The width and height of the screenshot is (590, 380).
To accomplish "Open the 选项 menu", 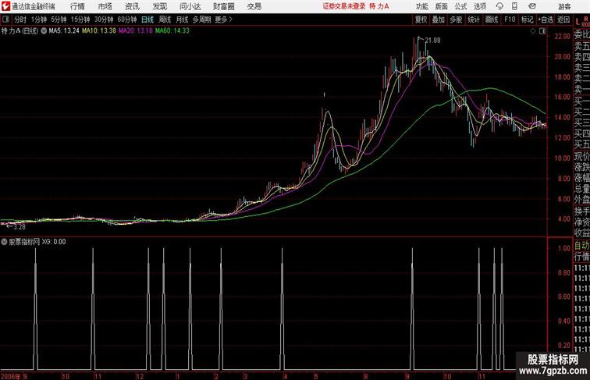I will click(480, 6).
